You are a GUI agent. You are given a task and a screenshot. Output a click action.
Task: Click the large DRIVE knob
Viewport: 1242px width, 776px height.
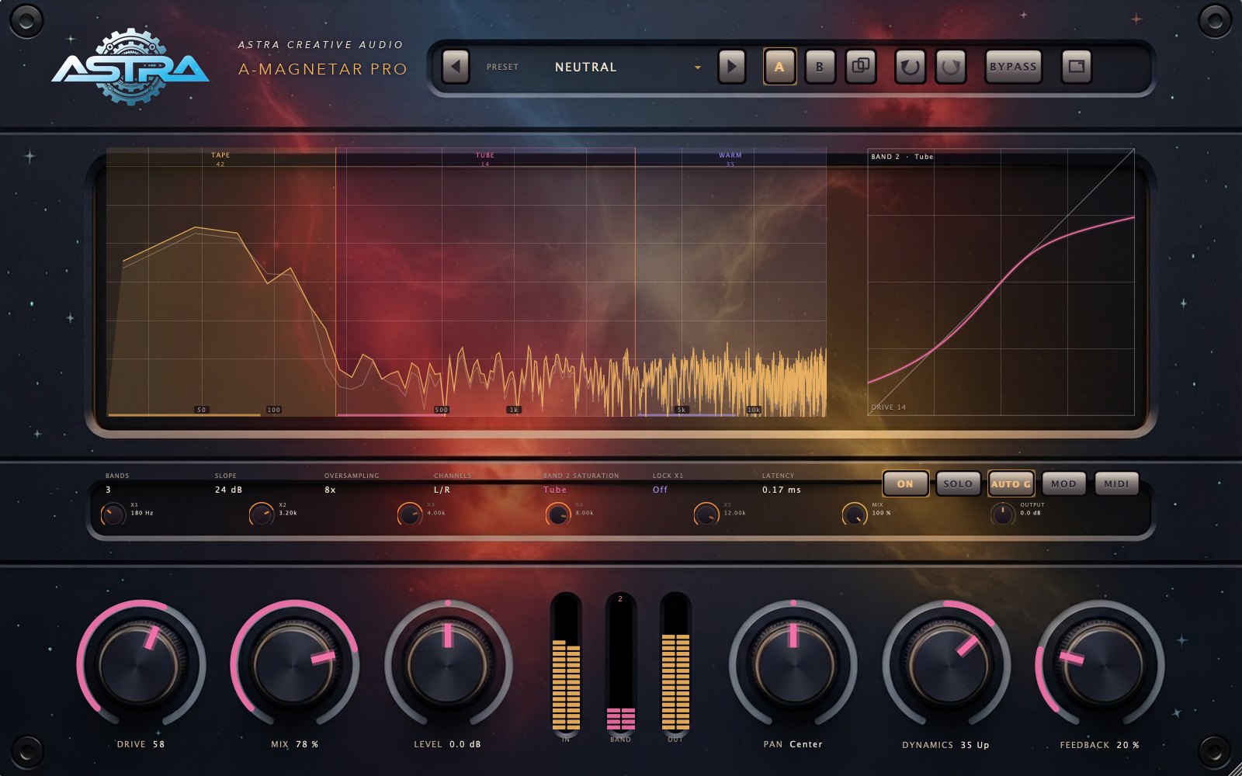point(141,664)
